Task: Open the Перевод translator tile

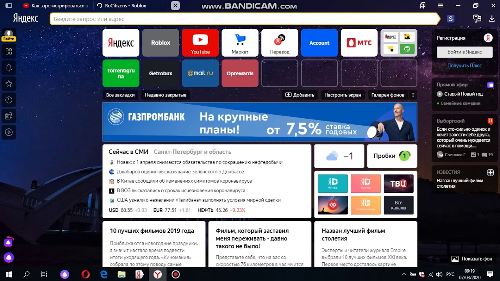Action: pyautogui.click(x=280, y=43)
